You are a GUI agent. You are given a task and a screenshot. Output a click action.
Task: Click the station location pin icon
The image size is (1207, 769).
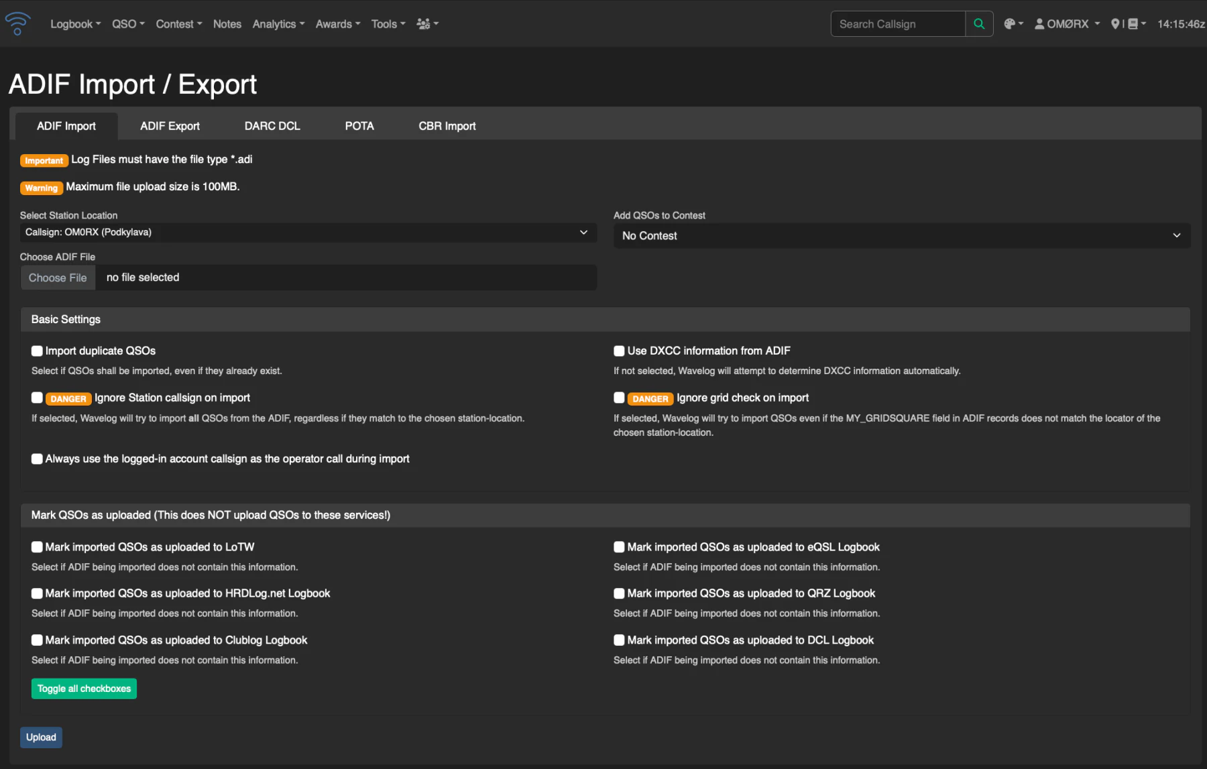pos(1115,23)
